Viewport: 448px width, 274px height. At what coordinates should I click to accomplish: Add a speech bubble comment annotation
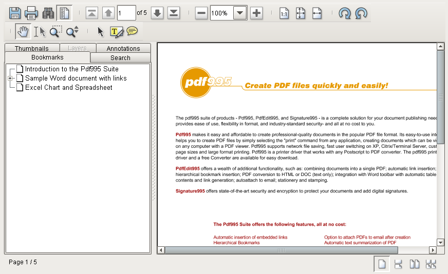click(x=132, y=31)
